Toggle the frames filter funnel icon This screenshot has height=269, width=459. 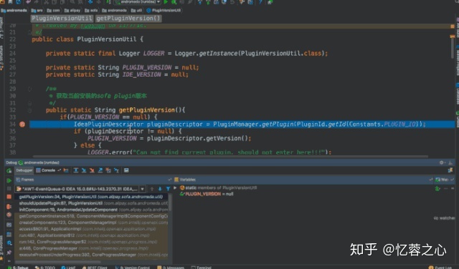pos(168,189)
